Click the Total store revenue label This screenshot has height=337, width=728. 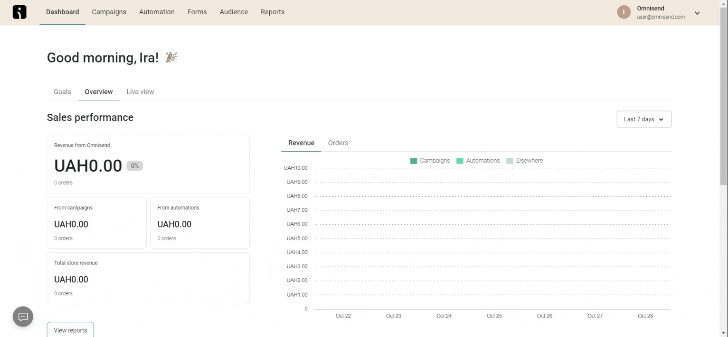[76, 263]
